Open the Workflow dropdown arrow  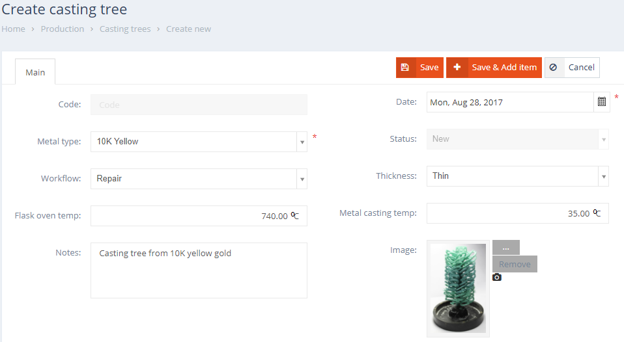pos(302,179)
